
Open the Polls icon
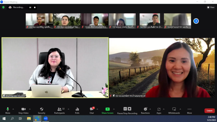(77, 109)
